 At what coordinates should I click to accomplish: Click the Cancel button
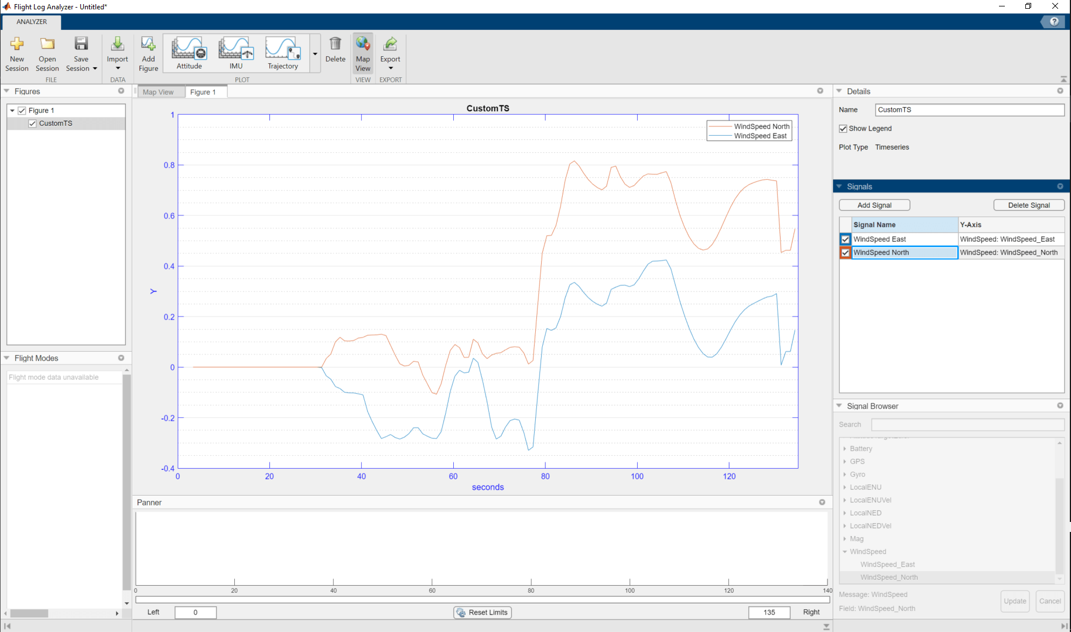click(1050, 601)
